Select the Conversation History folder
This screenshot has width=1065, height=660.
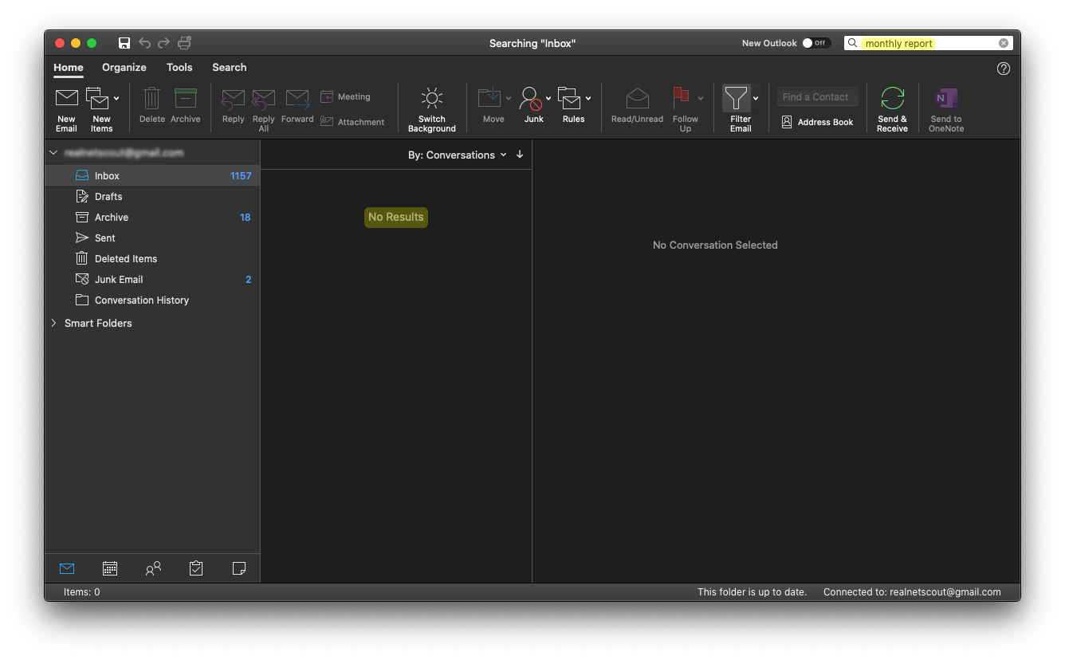[152, 300]
